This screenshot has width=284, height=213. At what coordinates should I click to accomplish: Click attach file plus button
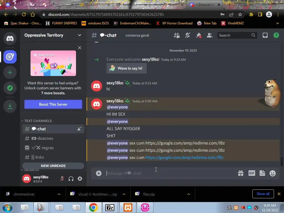[99, 173]
